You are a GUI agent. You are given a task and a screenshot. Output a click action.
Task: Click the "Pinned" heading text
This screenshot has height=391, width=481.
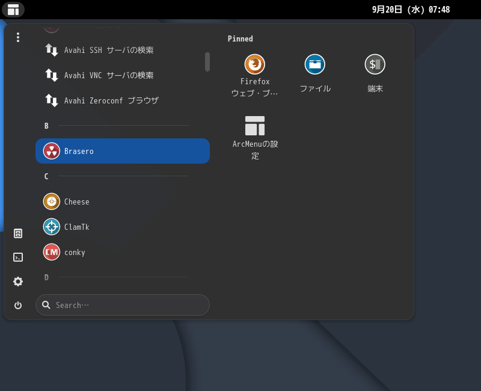pyautogui.click(x=240, y=38)
